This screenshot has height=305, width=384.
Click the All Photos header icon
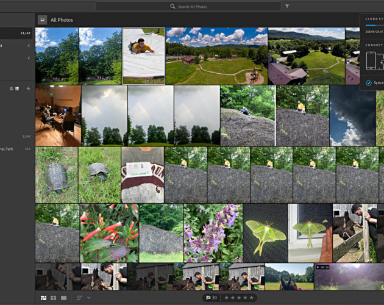(x=43, y=20)
